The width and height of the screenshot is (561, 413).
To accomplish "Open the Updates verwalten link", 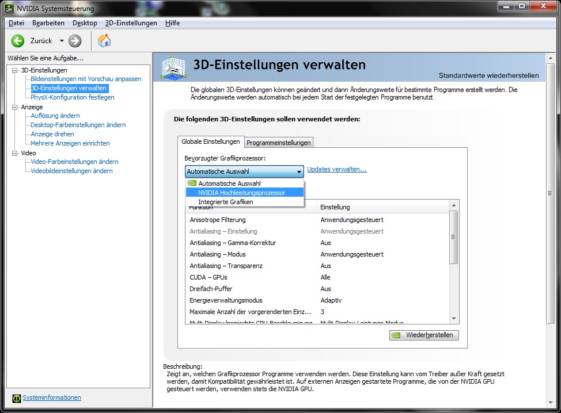I will [x=337, y=169].
